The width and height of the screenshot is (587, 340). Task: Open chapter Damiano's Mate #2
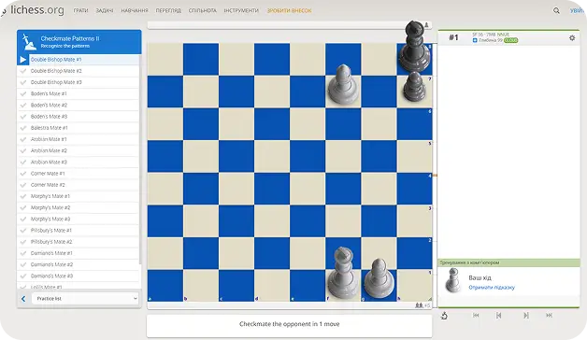pyautogui.click(x=79, y=265)
